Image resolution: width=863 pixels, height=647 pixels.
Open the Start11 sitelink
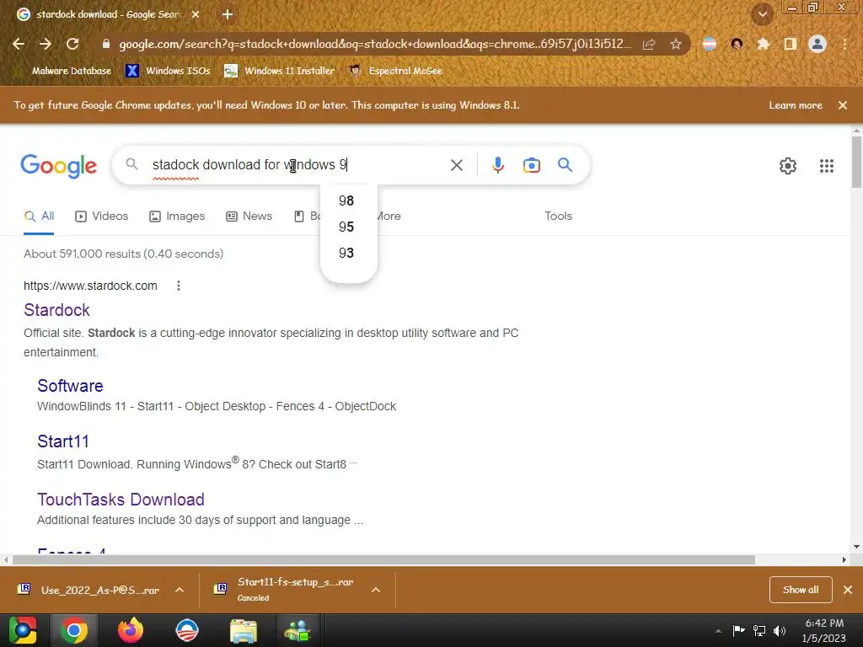tap(62, 441)
